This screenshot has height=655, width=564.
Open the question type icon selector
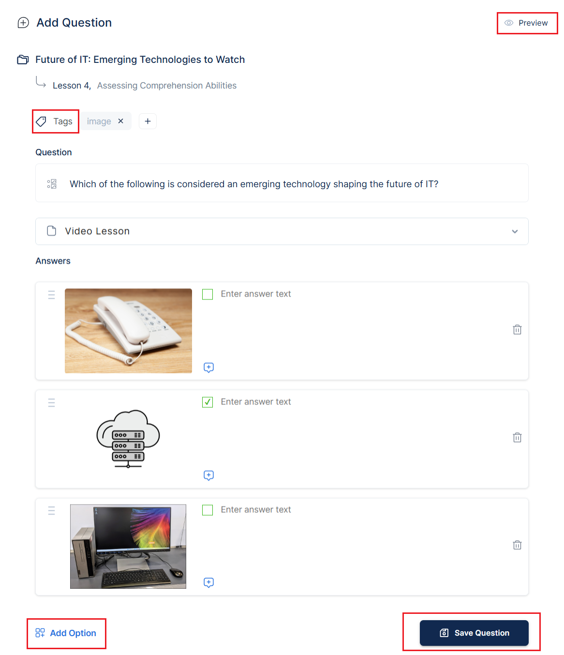[x=52, y=184]
